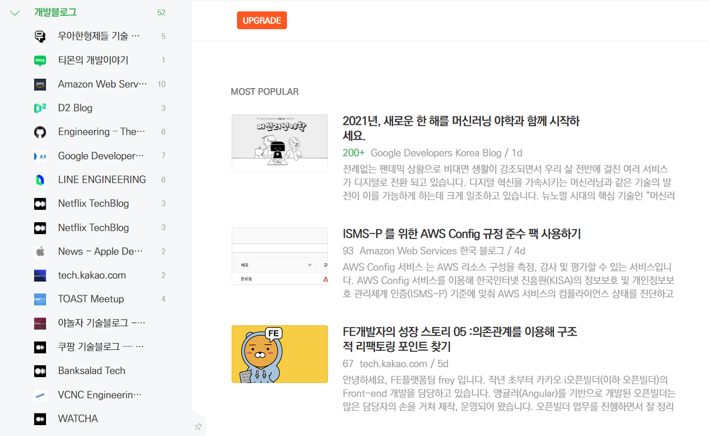This screenshot has height=436, width=710.
Task: Click the 93 popularity count
Action: 348,251
